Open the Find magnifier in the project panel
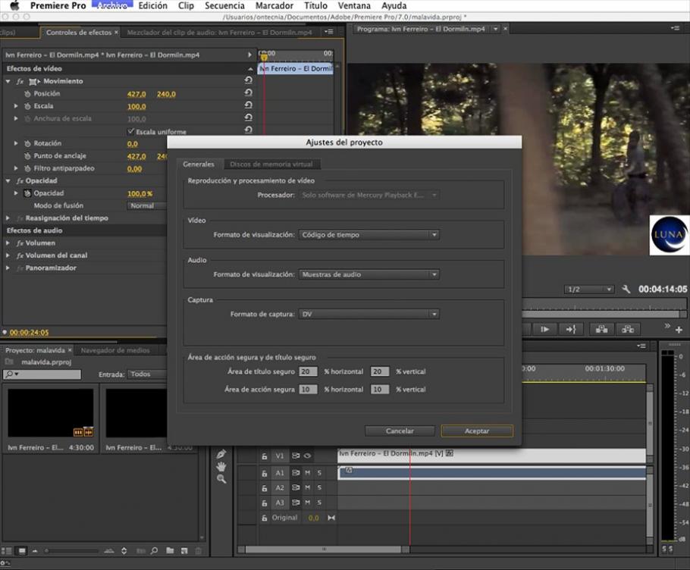This screenshot has width=690, height=570. click(155, 549)
